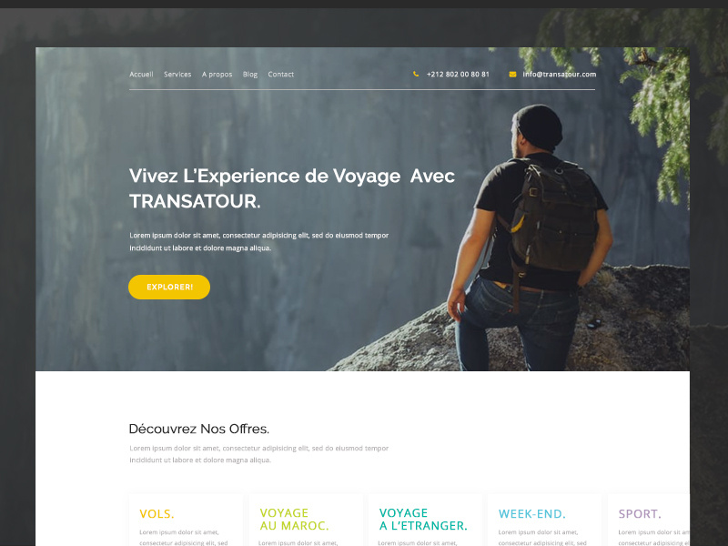Click the Découvrez Nos Offres. heading
The width and height of the screenshot is (728, 546).
pos(198,429)
